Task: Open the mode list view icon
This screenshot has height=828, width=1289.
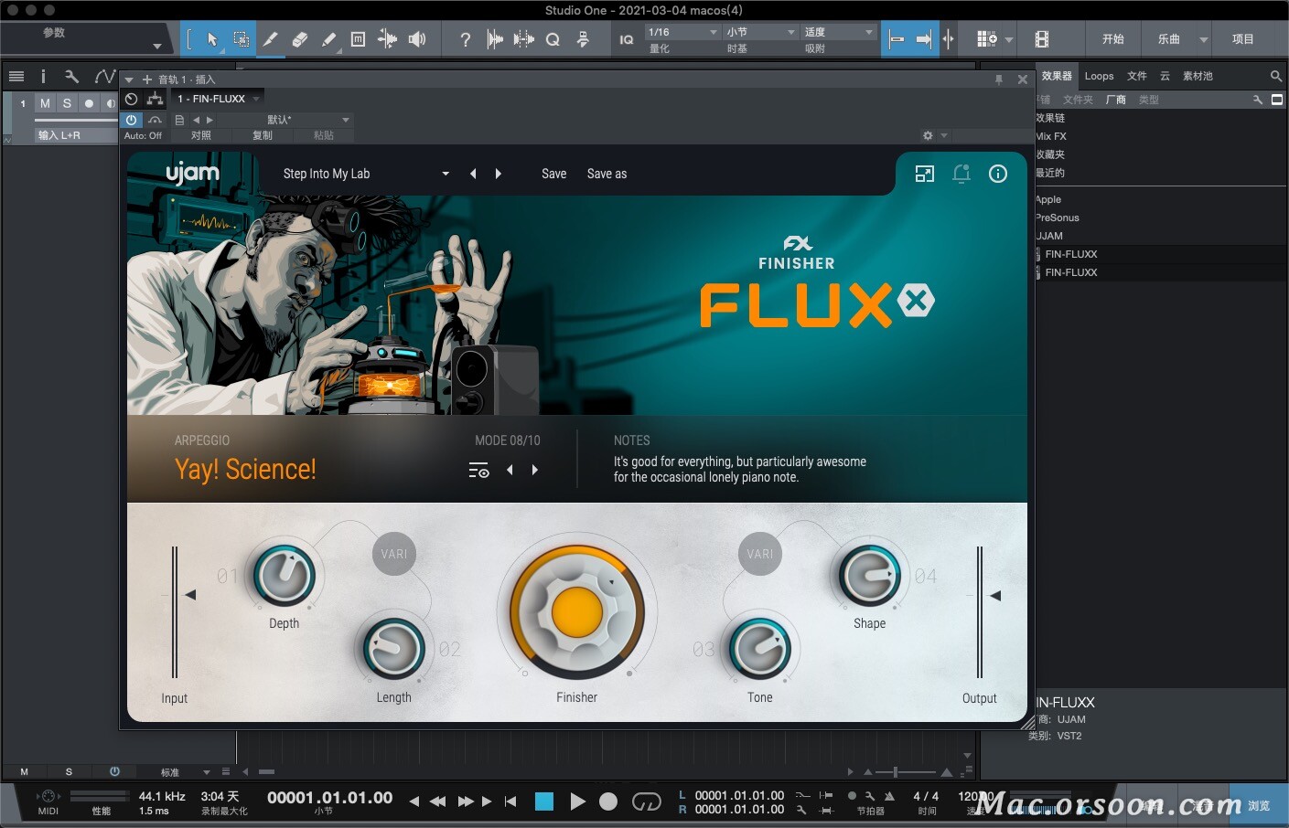Action: click(x=478, y=471)
